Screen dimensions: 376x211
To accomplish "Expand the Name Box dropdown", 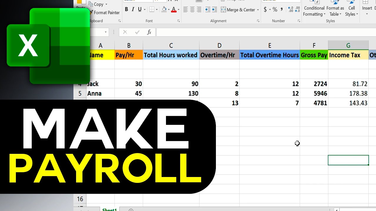I will pyautogui.click(x=106, y=32).
